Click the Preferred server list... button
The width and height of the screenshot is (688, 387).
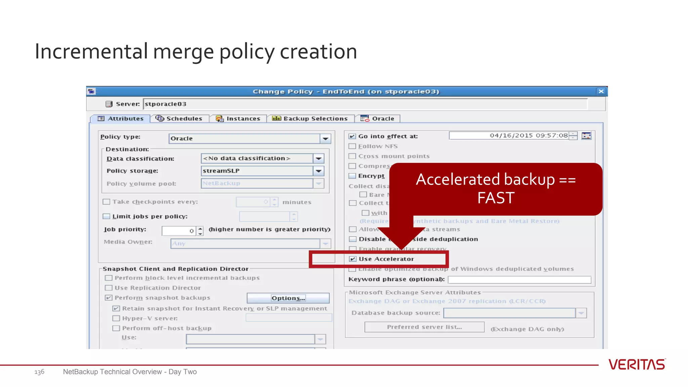(x=424, y=327)
